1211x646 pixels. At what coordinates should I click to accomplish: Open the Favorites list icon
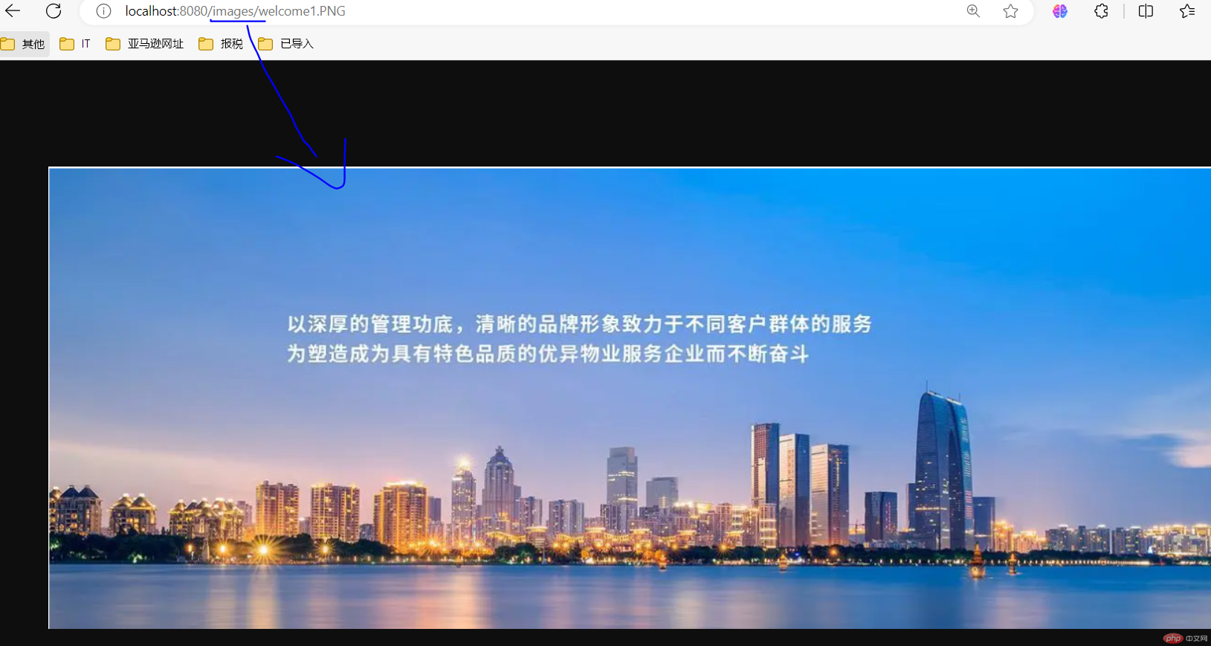1187,11
